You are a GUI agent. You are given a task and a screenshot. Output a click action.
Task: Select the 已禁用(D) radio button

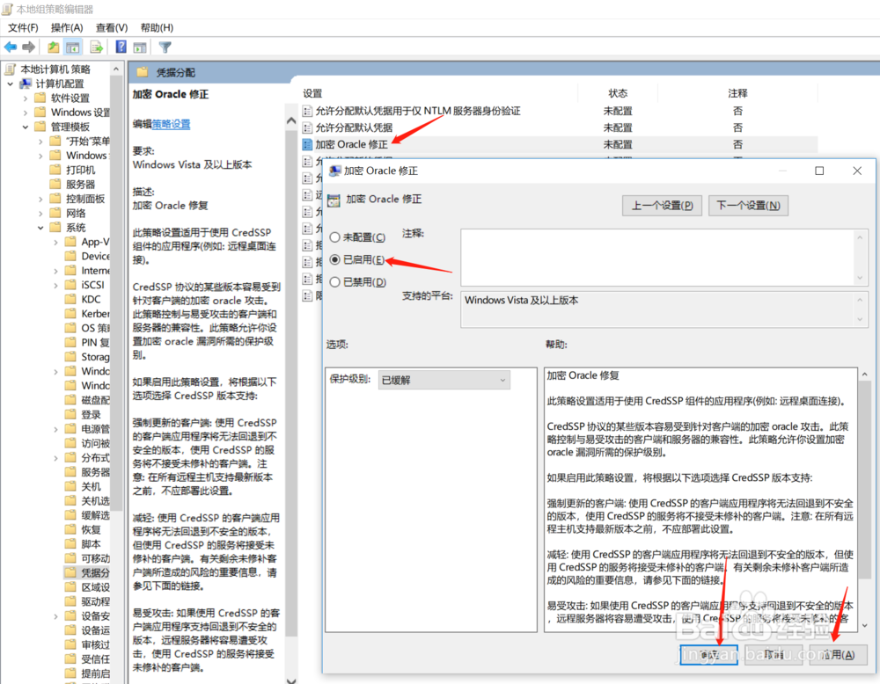334,282
